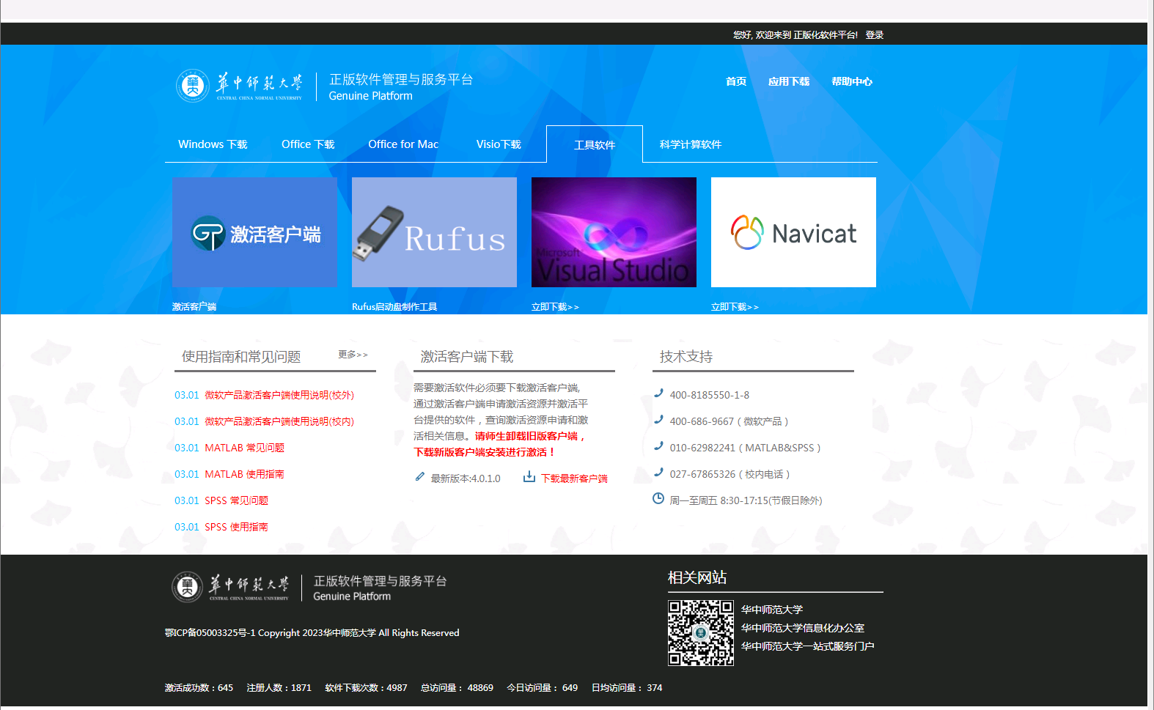Expand more guides via 更多>>
The image size is (1154, 710).
click(x=353, y=355)
